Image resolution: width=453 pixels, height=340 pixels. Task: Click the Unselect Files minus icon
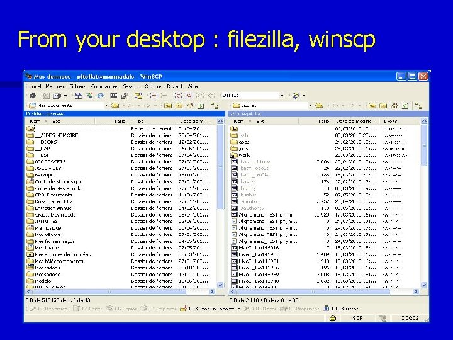pyautogui.click(x=164, y=96)
